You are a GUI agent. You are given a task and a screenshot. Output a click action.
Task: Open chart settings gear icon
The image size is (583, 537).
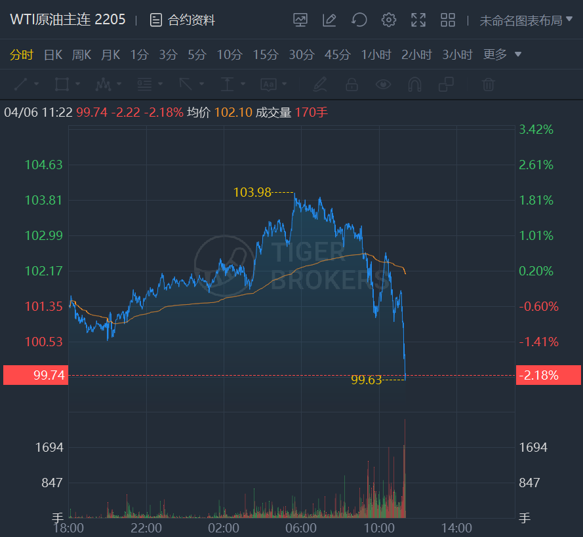(x=389, y=20)
